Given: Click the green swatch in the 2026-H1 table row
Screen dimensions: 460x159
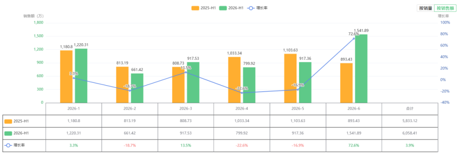Looking at the screenshot, I should tap(9, 133).
